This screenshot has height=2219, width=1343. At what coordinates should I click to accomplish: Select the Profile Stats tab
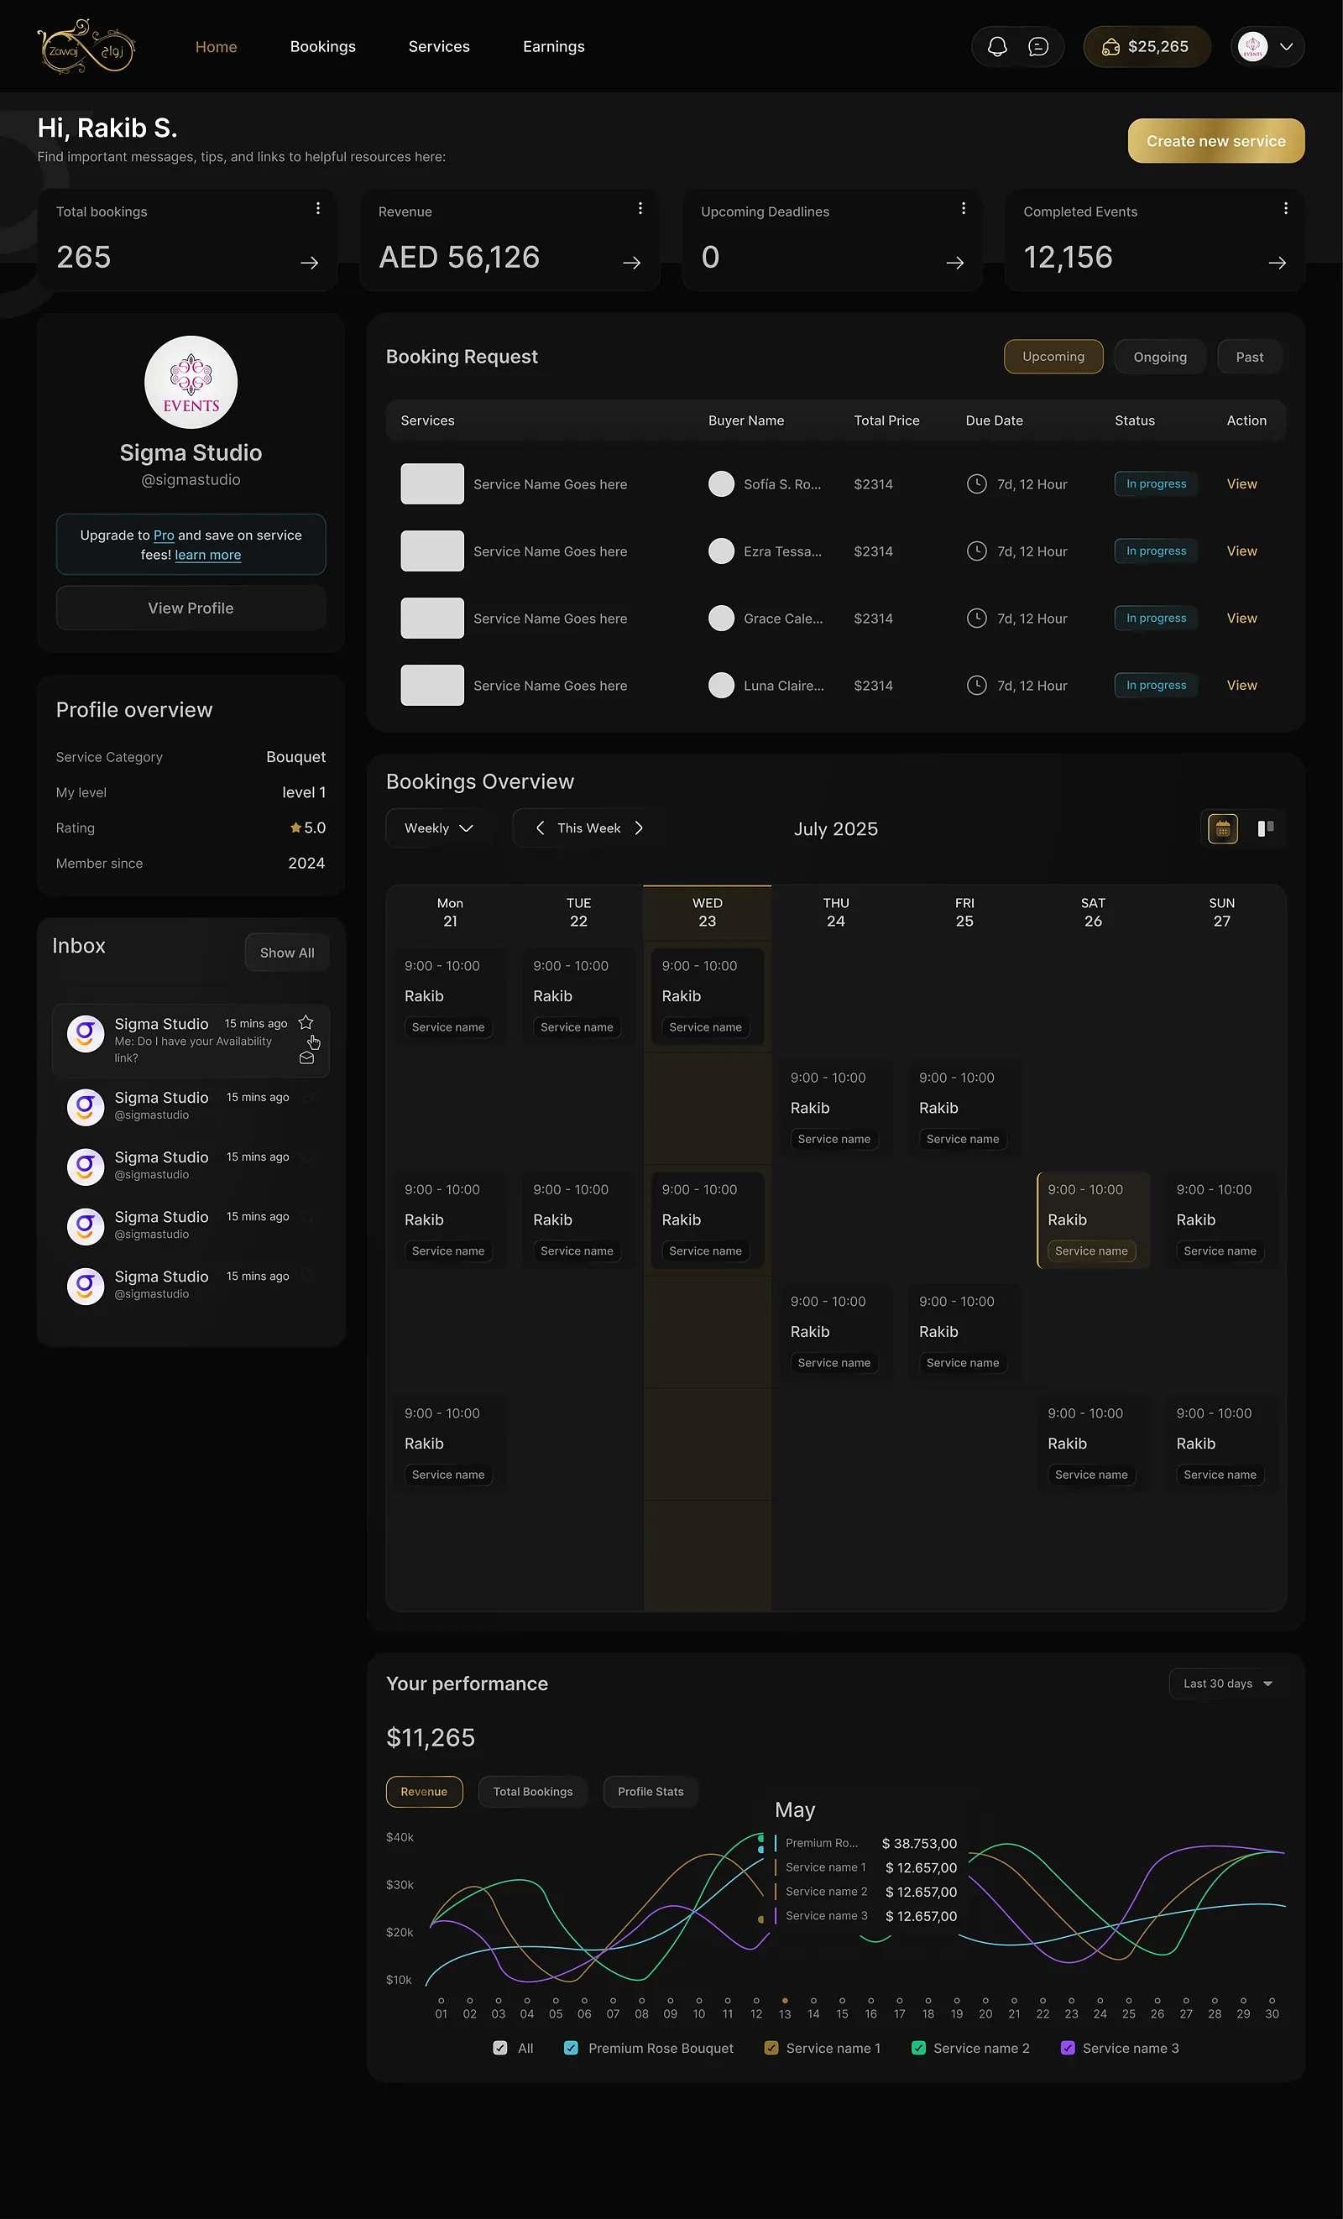pyautogui.click(x=651, y=1792)
